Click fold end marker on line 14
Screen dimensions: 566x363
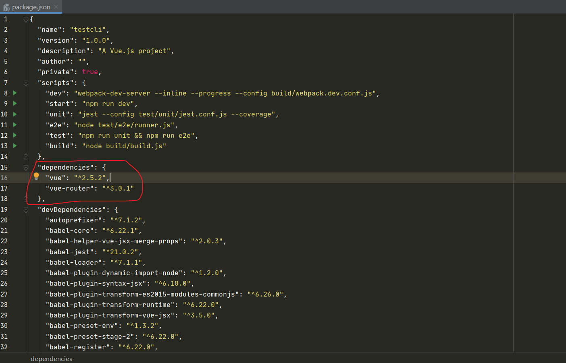(x=26, y=156)
